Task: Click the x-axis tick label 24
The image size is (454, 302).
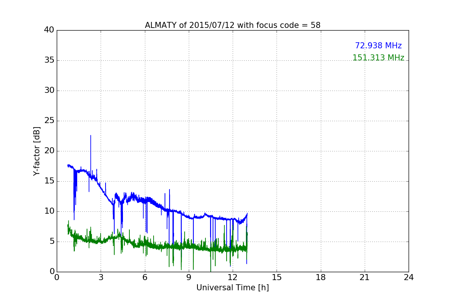Action: 409,277
